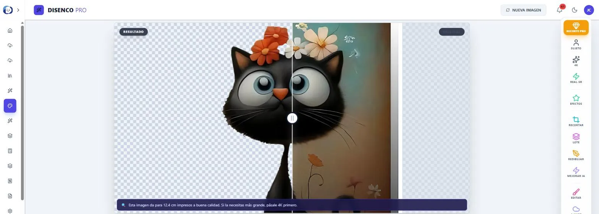This screenshot has height=214, width=599.
Task: Toggle dark mode with the moon icon
Action: 575,10
